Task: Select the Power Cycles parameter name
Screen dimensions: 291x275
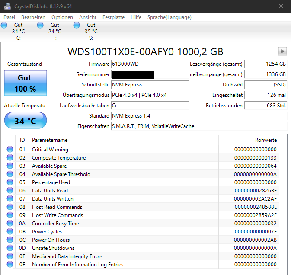Action: (x=47, y=232)
